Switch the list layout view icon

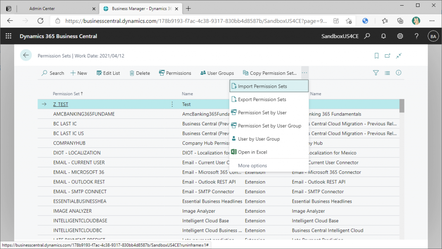[387, 73]
